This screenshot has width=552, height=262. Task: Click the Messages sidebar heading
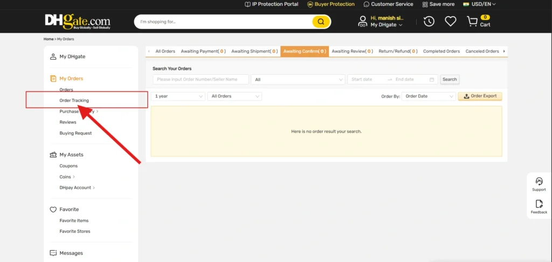71,253
